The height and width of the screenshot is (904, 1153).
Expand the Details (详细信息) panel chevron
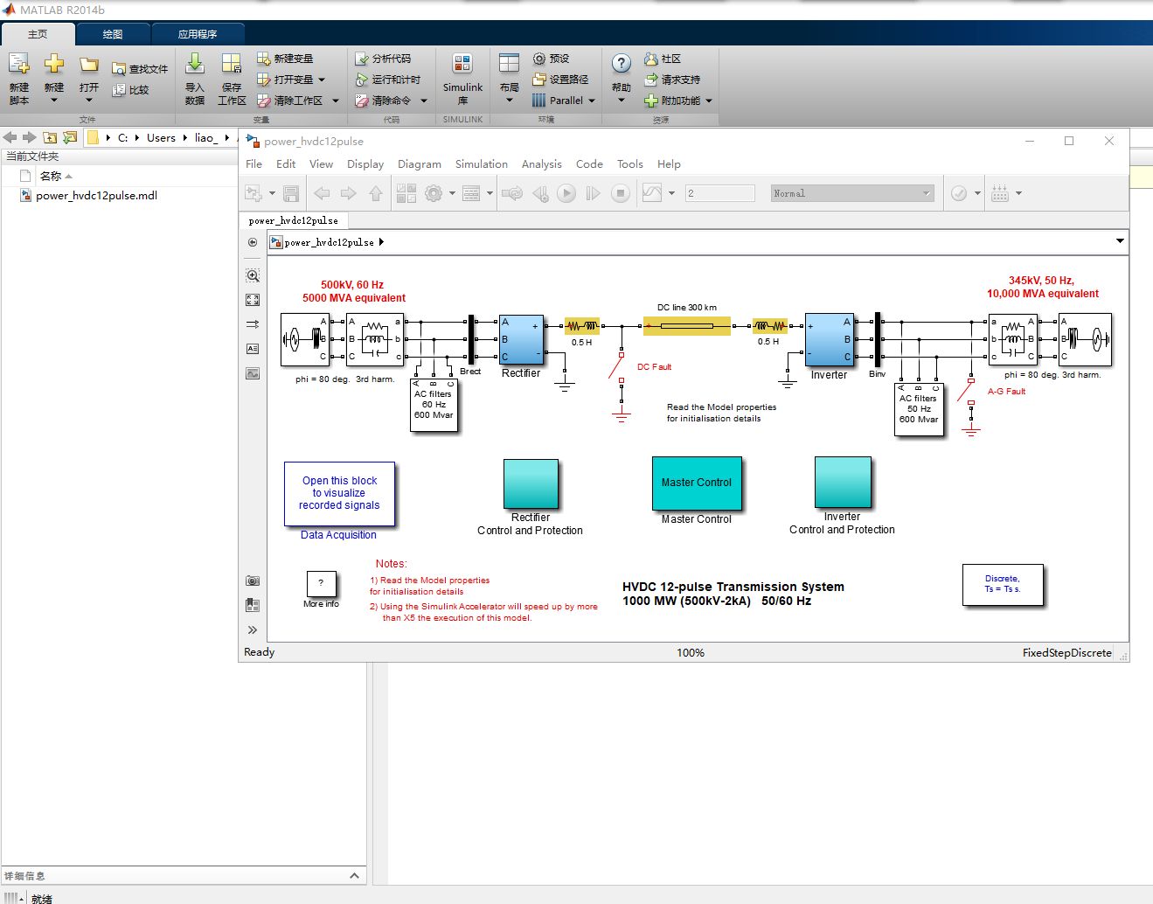[x=354, y=875]
